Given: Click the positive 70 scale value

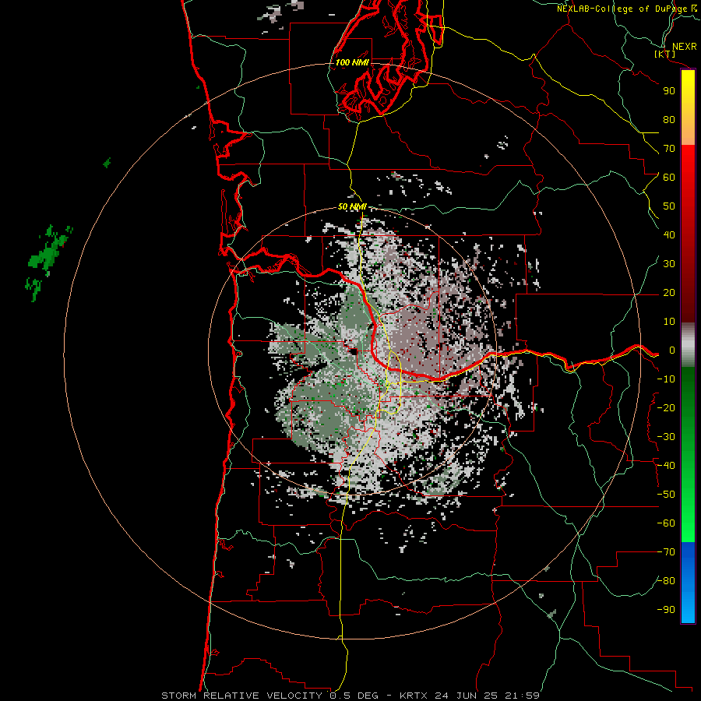Looking at the screenshot, I should [669, 149].
